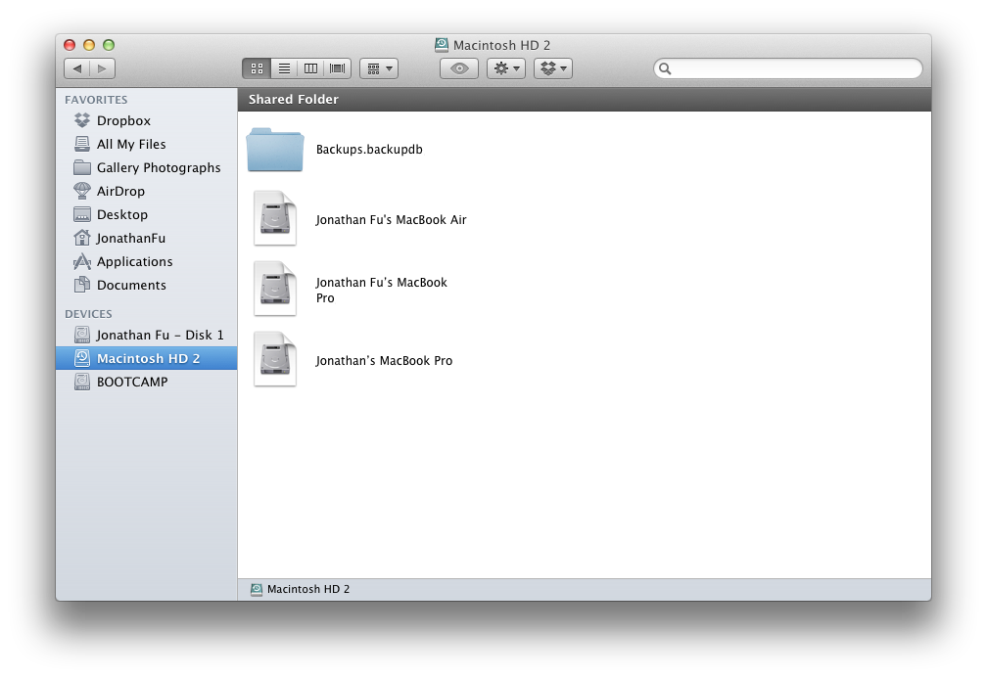Screen dimensions: 987x678
Task: Select Documents in sidebar
Action: click(x=146, y=285)
